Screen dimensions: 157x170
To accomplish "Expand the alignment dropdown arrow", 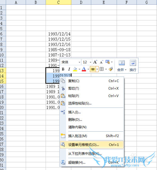I will (x=97, y=69).
